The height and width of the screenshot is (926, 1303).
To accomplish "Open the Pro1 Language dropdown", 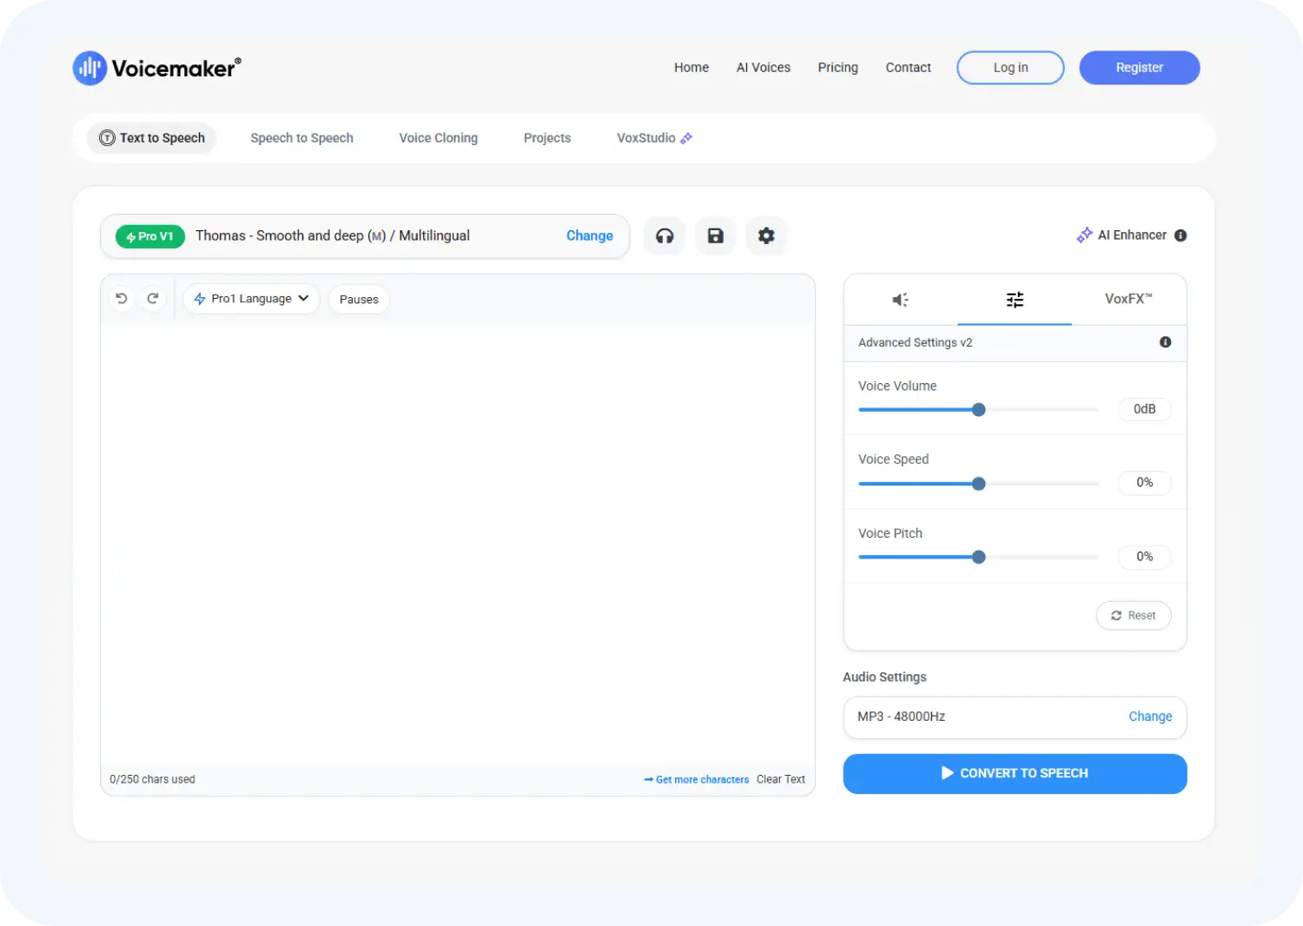I will point(251,298).
